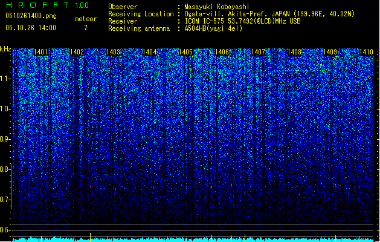Click the 1403 time marker label
Viewport: 380px width, 242px height.
(x=113, y=52)
